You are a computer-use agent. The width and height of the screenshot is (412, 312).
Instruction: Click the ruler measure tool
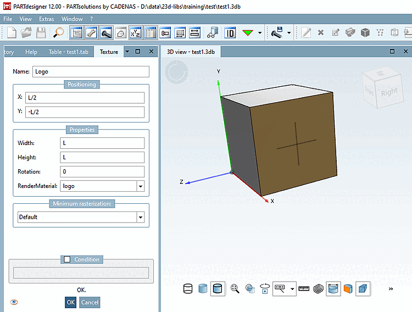coord(304,288)
